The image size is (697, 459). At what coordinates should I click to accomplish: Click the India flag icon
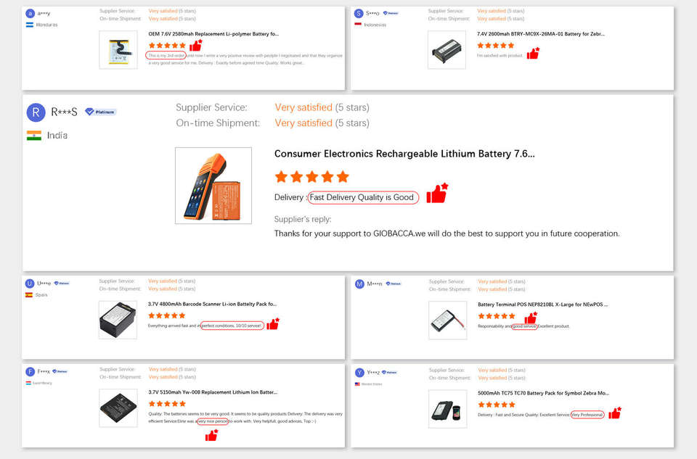[x=34, y=136]
